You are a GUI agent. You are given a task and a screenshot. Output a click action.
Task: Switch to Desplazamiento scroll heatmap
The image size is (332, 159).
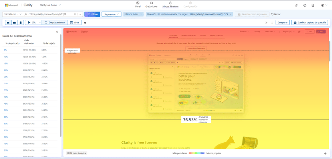(55, 23)
